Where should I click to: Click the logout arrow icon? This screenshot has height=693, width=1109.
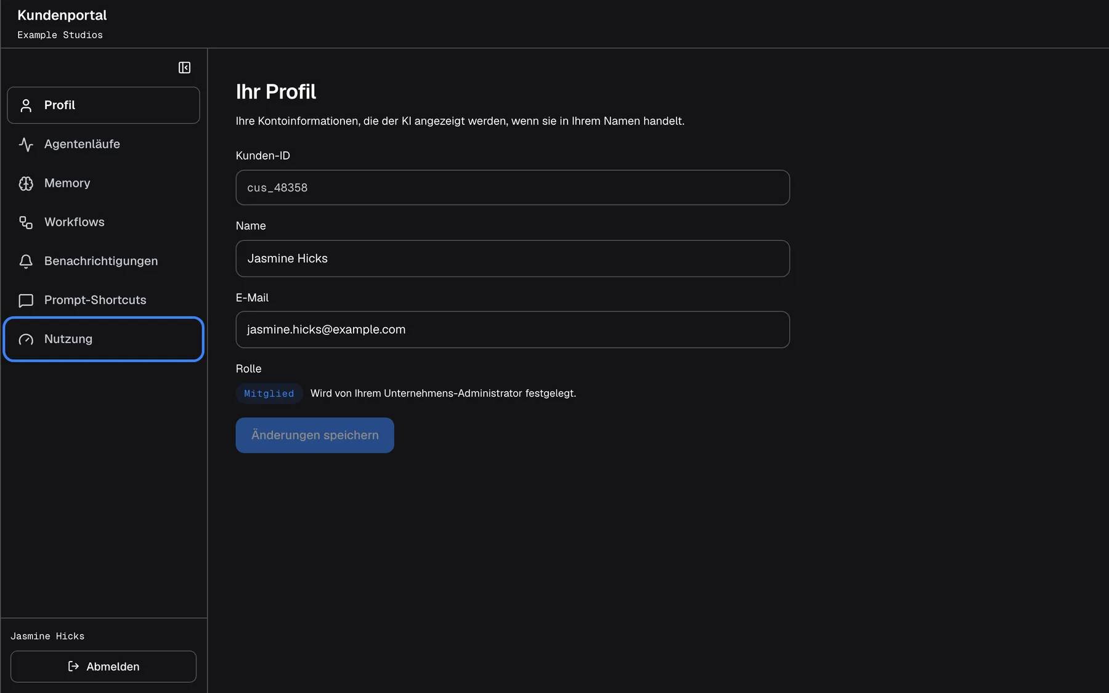tap(73, 667)
